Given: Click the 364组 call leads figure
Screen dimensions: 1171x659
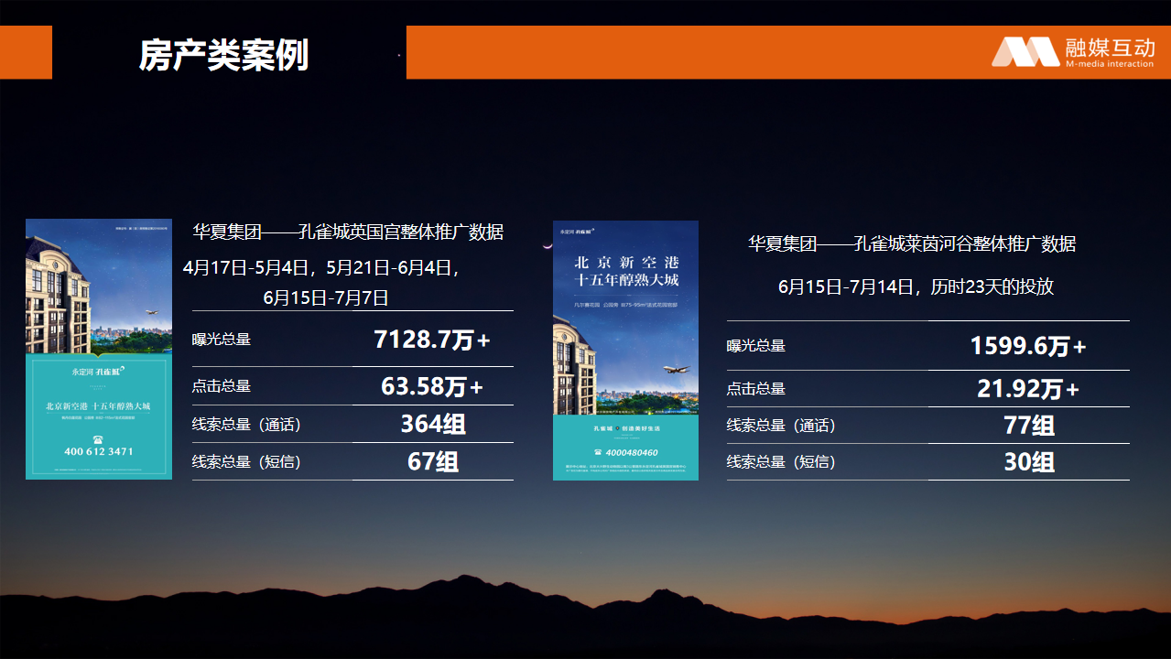Looking at the screenshot, I should (432, 424).
